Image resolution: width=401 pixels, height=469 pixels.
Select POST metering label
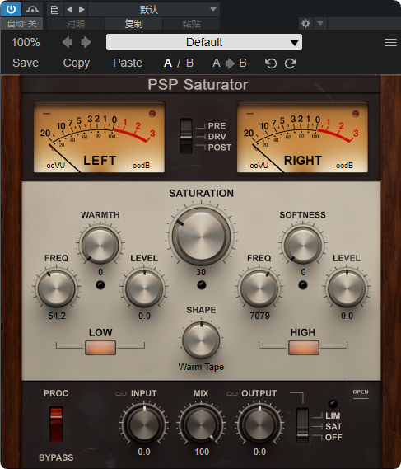[220, 148]
